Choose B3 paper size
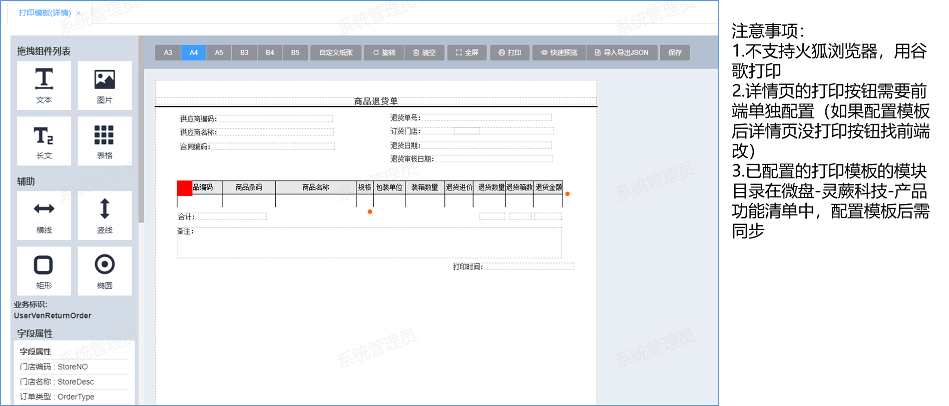Screen dimensions: 949x406 click(x=244, y=52)
